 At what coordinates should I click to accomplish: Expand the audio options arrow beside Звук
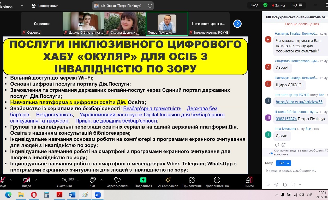[11, 180]
